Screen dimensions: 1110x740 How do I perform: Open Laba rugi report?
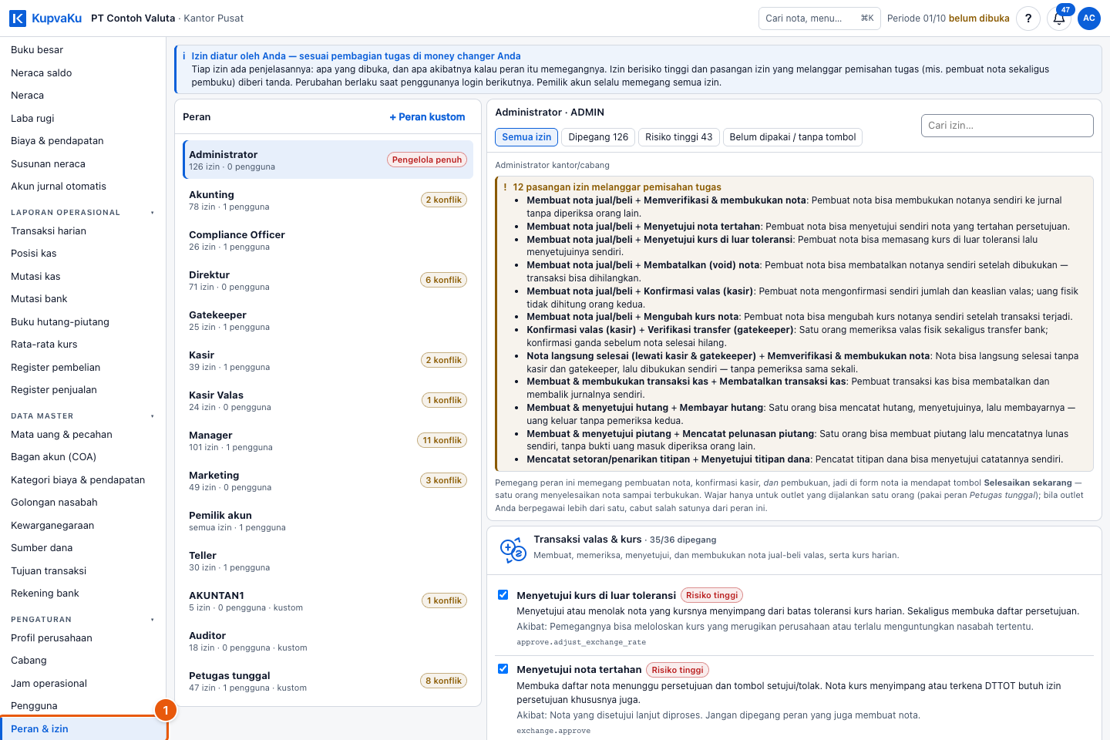[x=82, y=119]
